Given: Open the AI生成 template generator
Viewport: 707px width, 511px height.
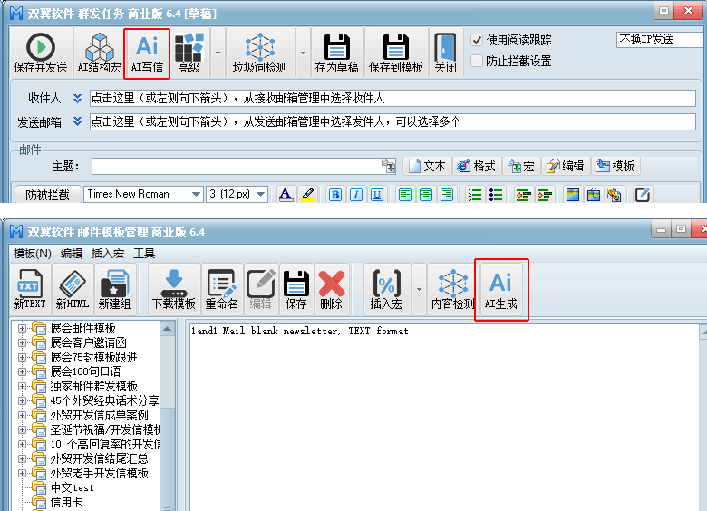Looking at the screenshot, I should 501,289.
